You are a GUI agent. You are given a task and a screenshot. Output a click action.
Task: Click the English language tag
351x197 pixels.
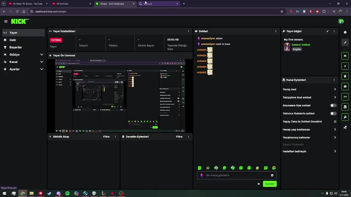(x=297, y=49)
